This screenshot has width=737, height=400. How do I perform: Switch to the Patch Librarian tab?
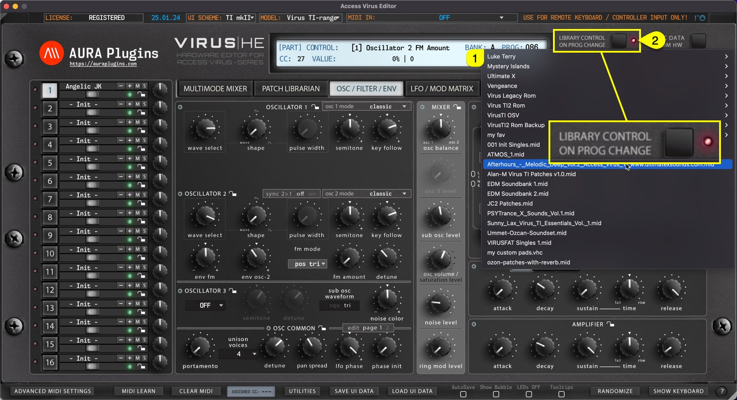click(x=291, y=89)
